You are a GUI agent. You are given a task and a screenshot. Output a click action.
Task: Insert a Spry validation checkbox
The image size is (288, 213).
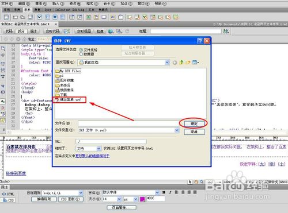pos(145,17)
